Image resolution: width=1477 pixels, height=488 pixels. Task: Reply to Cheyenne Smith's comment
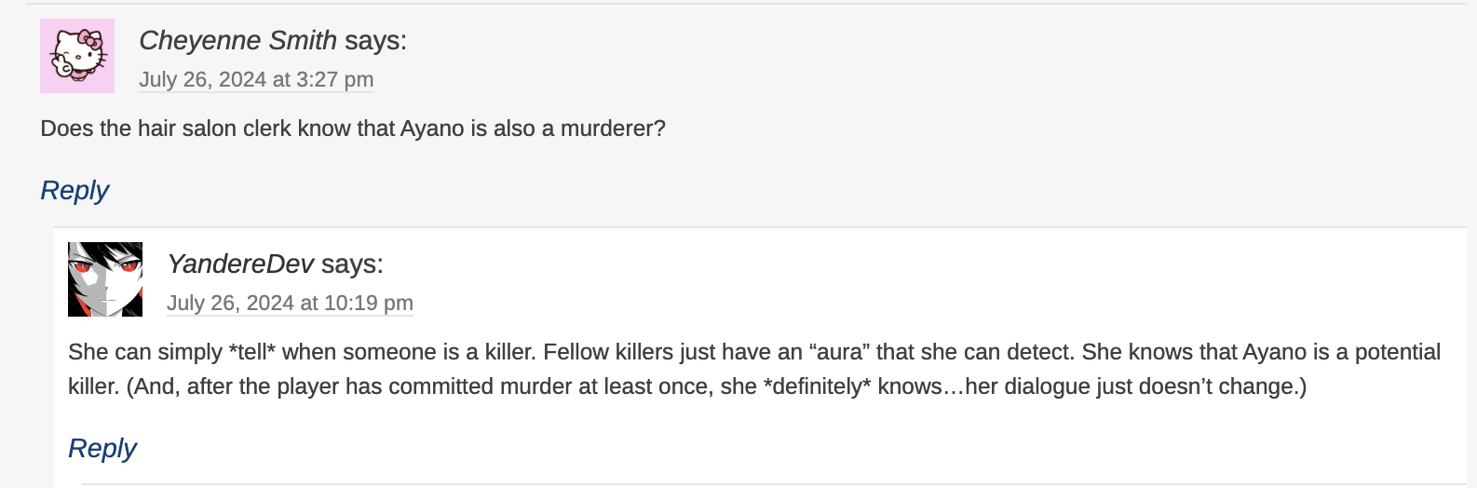(75, 191)
